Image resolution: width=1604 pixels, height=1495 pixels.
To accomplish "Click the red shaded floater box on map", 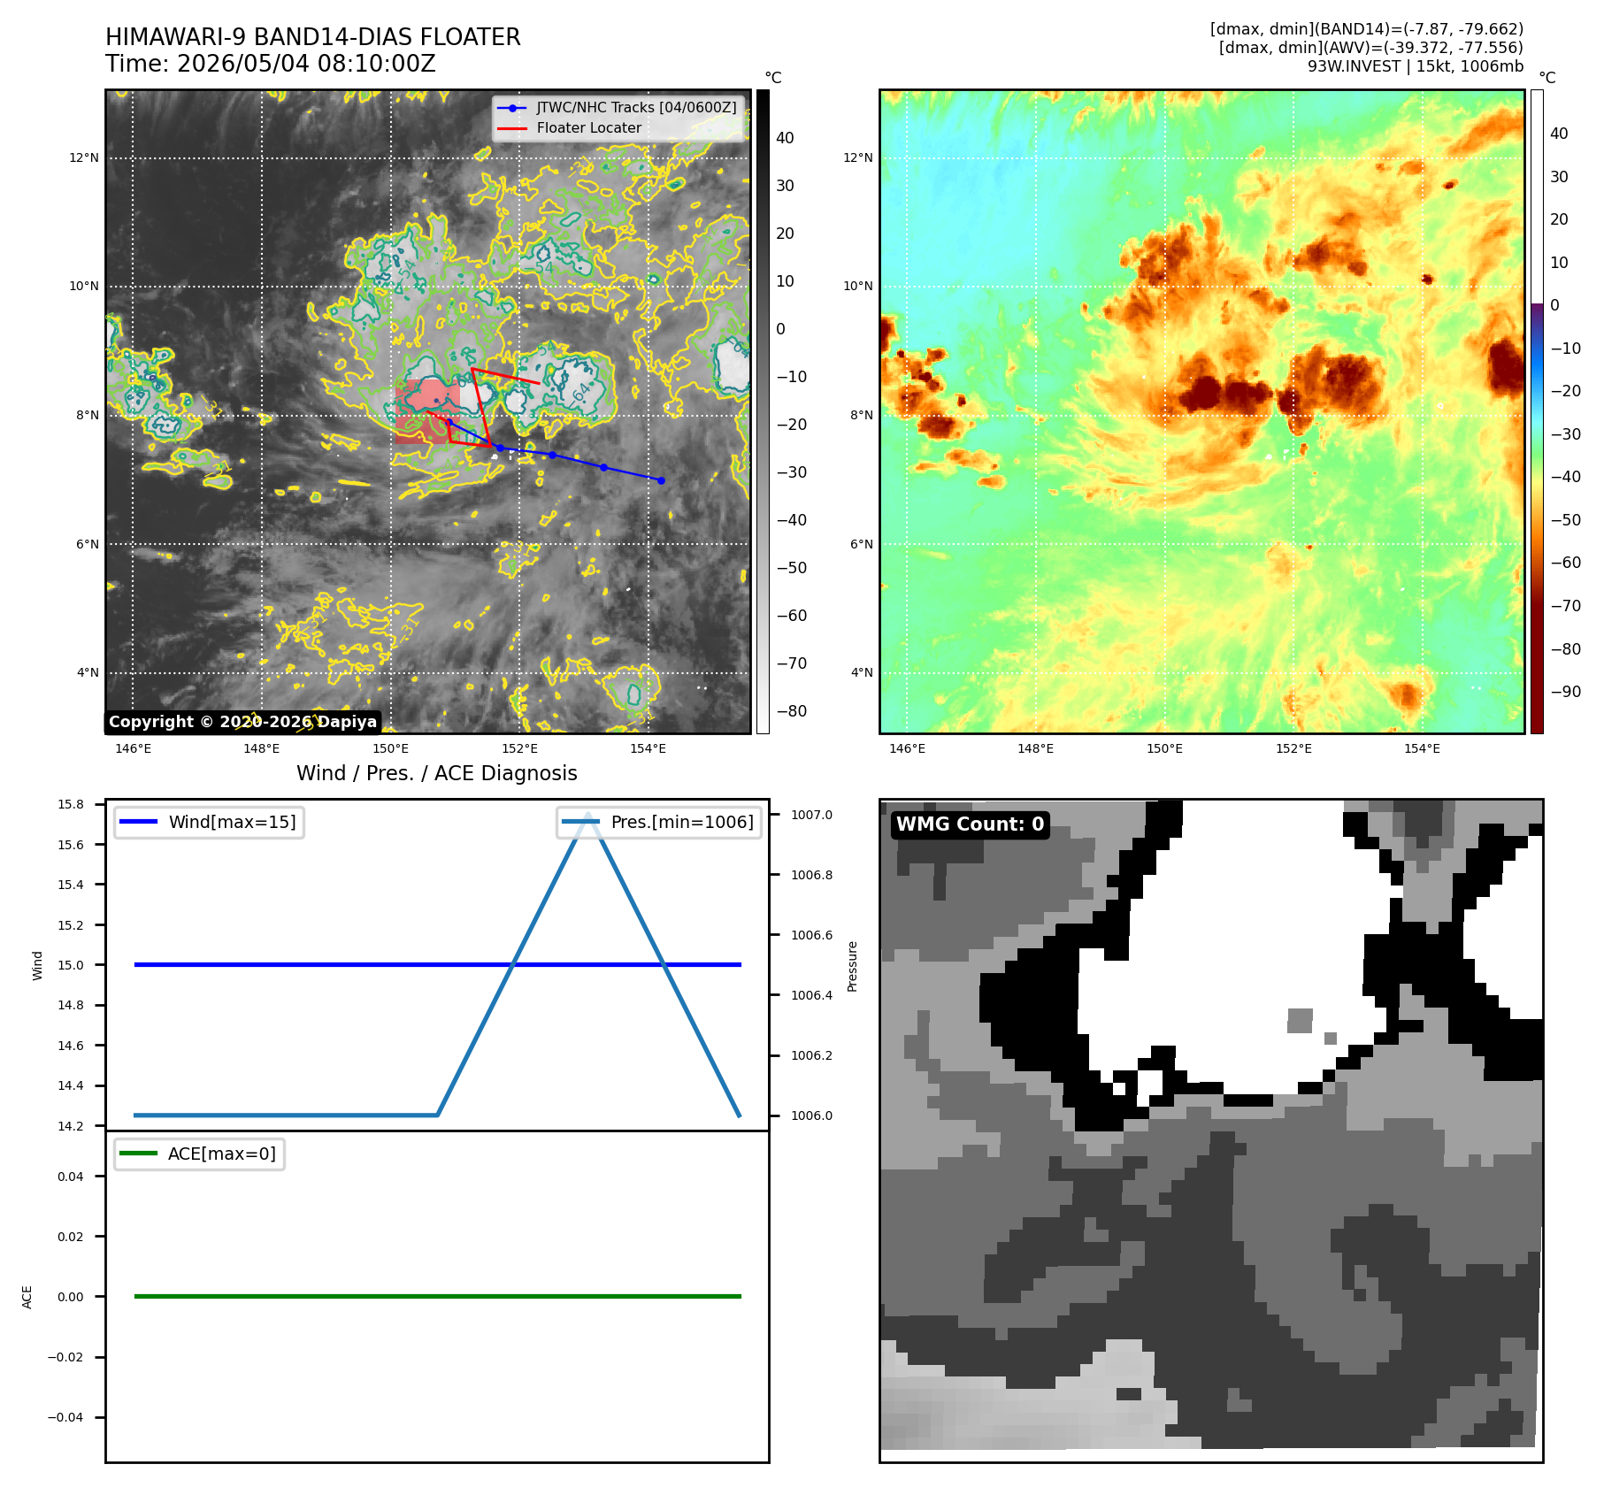I will (x=427, y=411).
